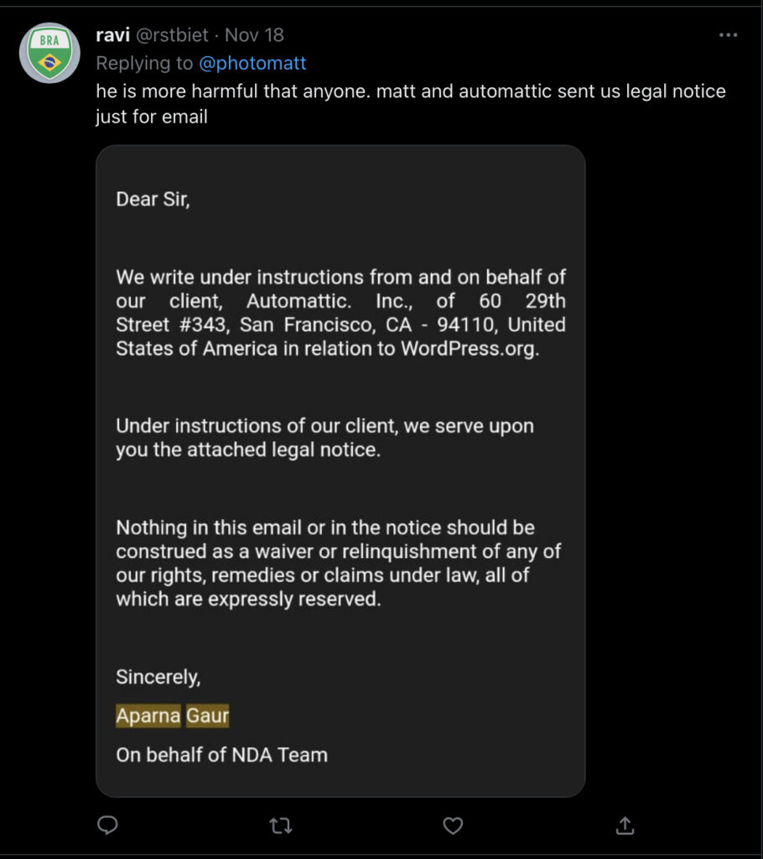
Task: Open the three-dot more options menu
Action: point(728,35)
